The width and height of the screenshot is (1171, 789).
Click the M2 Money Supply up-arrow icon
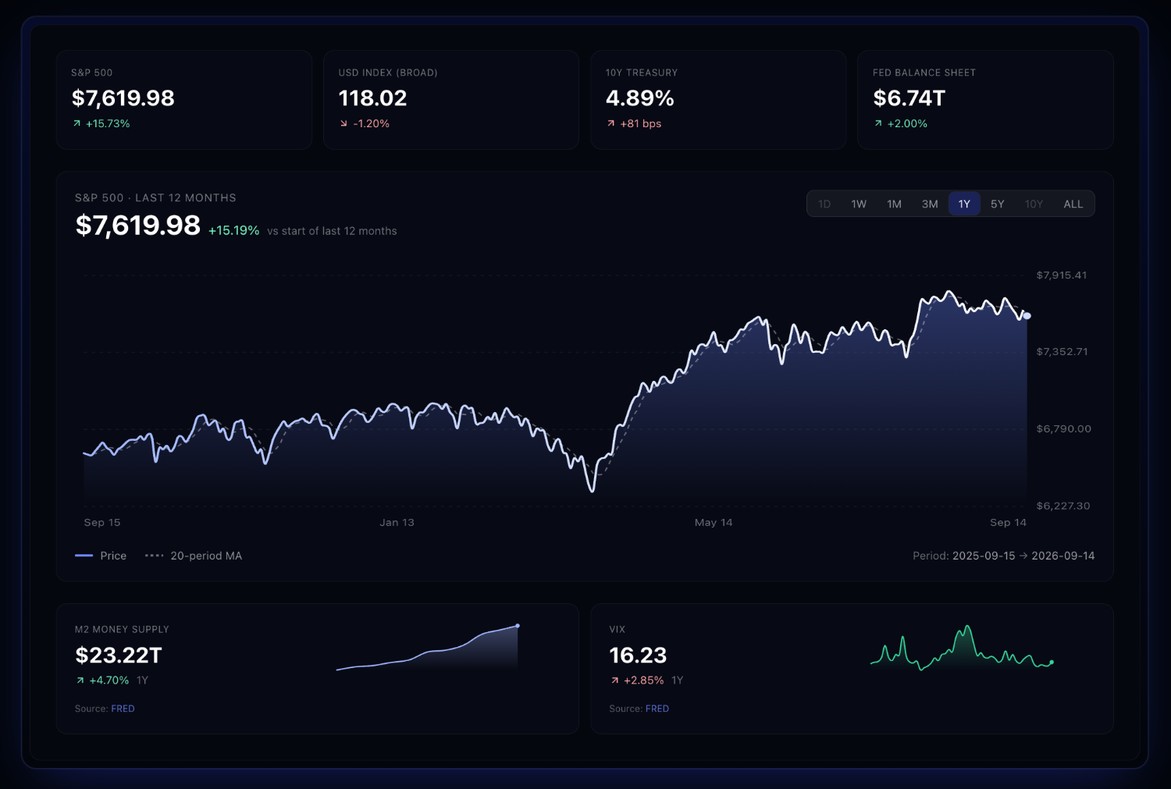80,681
